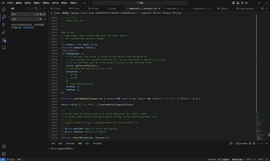The height and width of the screenshot is (161, 270).
Task: Open the Edit menu
Action: (19, 3)
